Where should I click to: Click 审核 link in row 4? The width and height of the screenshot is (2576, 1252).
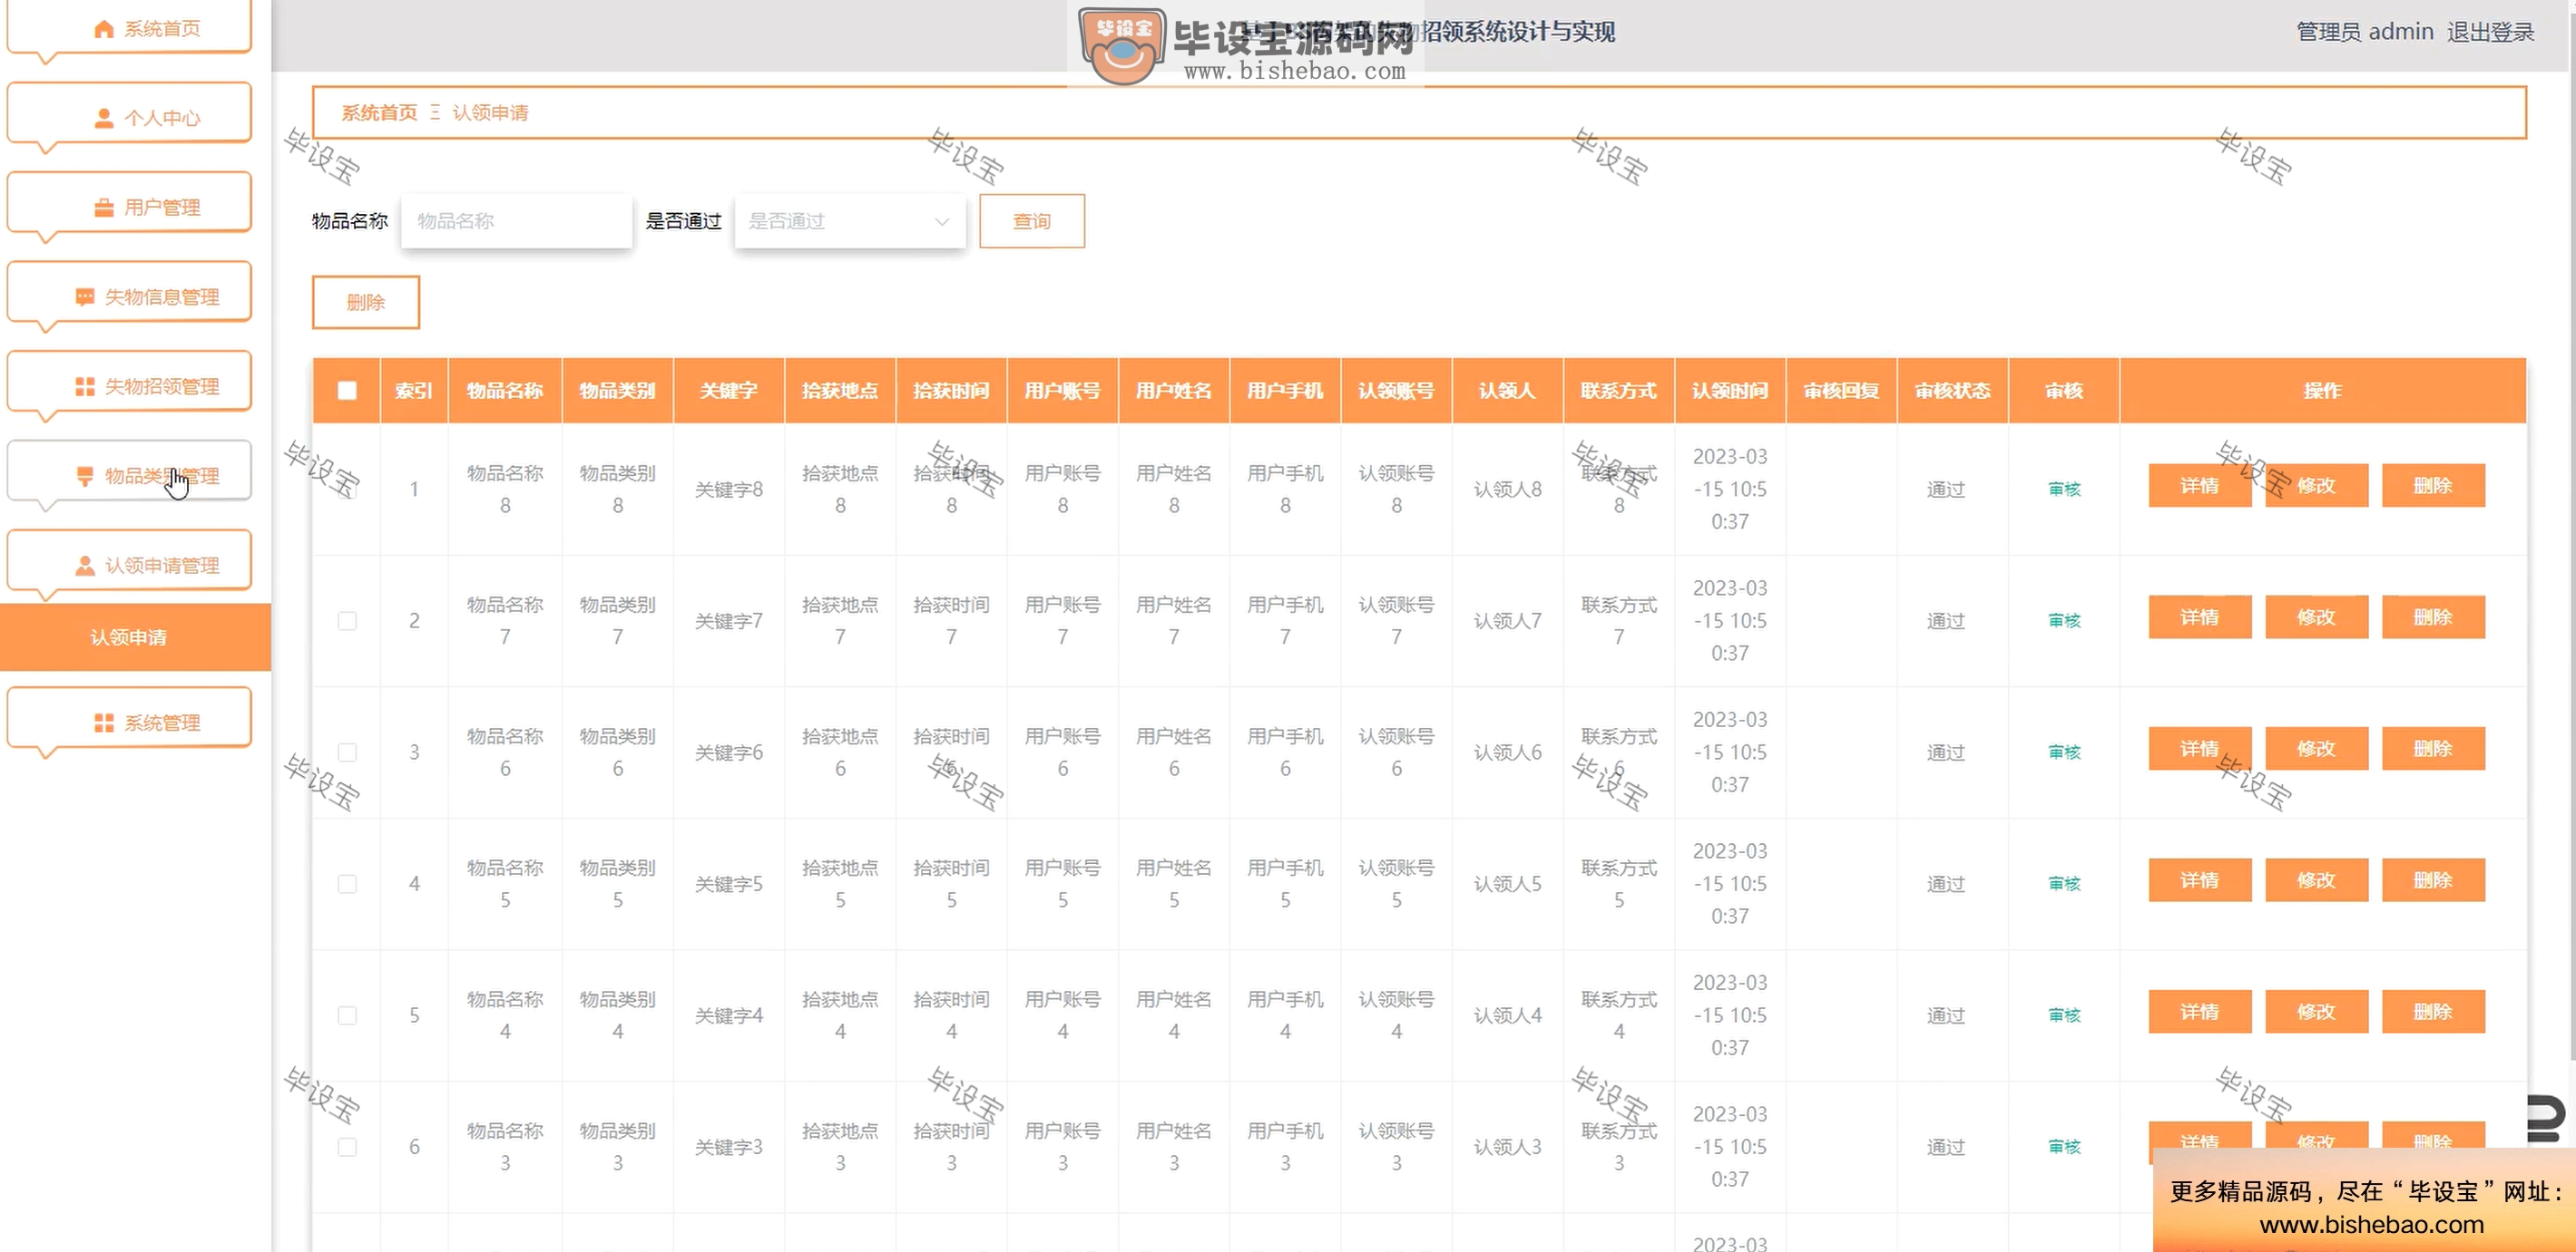point(2064,883)
